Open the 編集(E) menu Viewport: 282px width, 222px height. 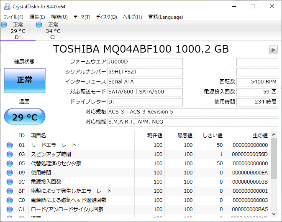tap(37, 17)
